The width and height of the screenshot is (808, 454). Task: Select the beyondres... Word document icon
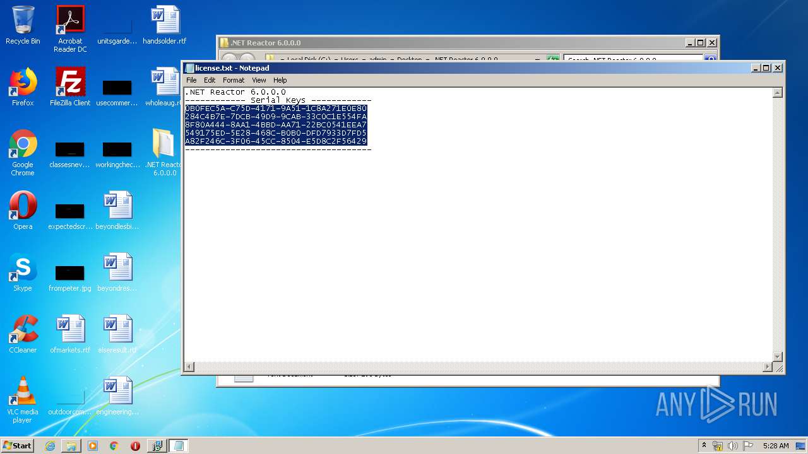[117, 272]
